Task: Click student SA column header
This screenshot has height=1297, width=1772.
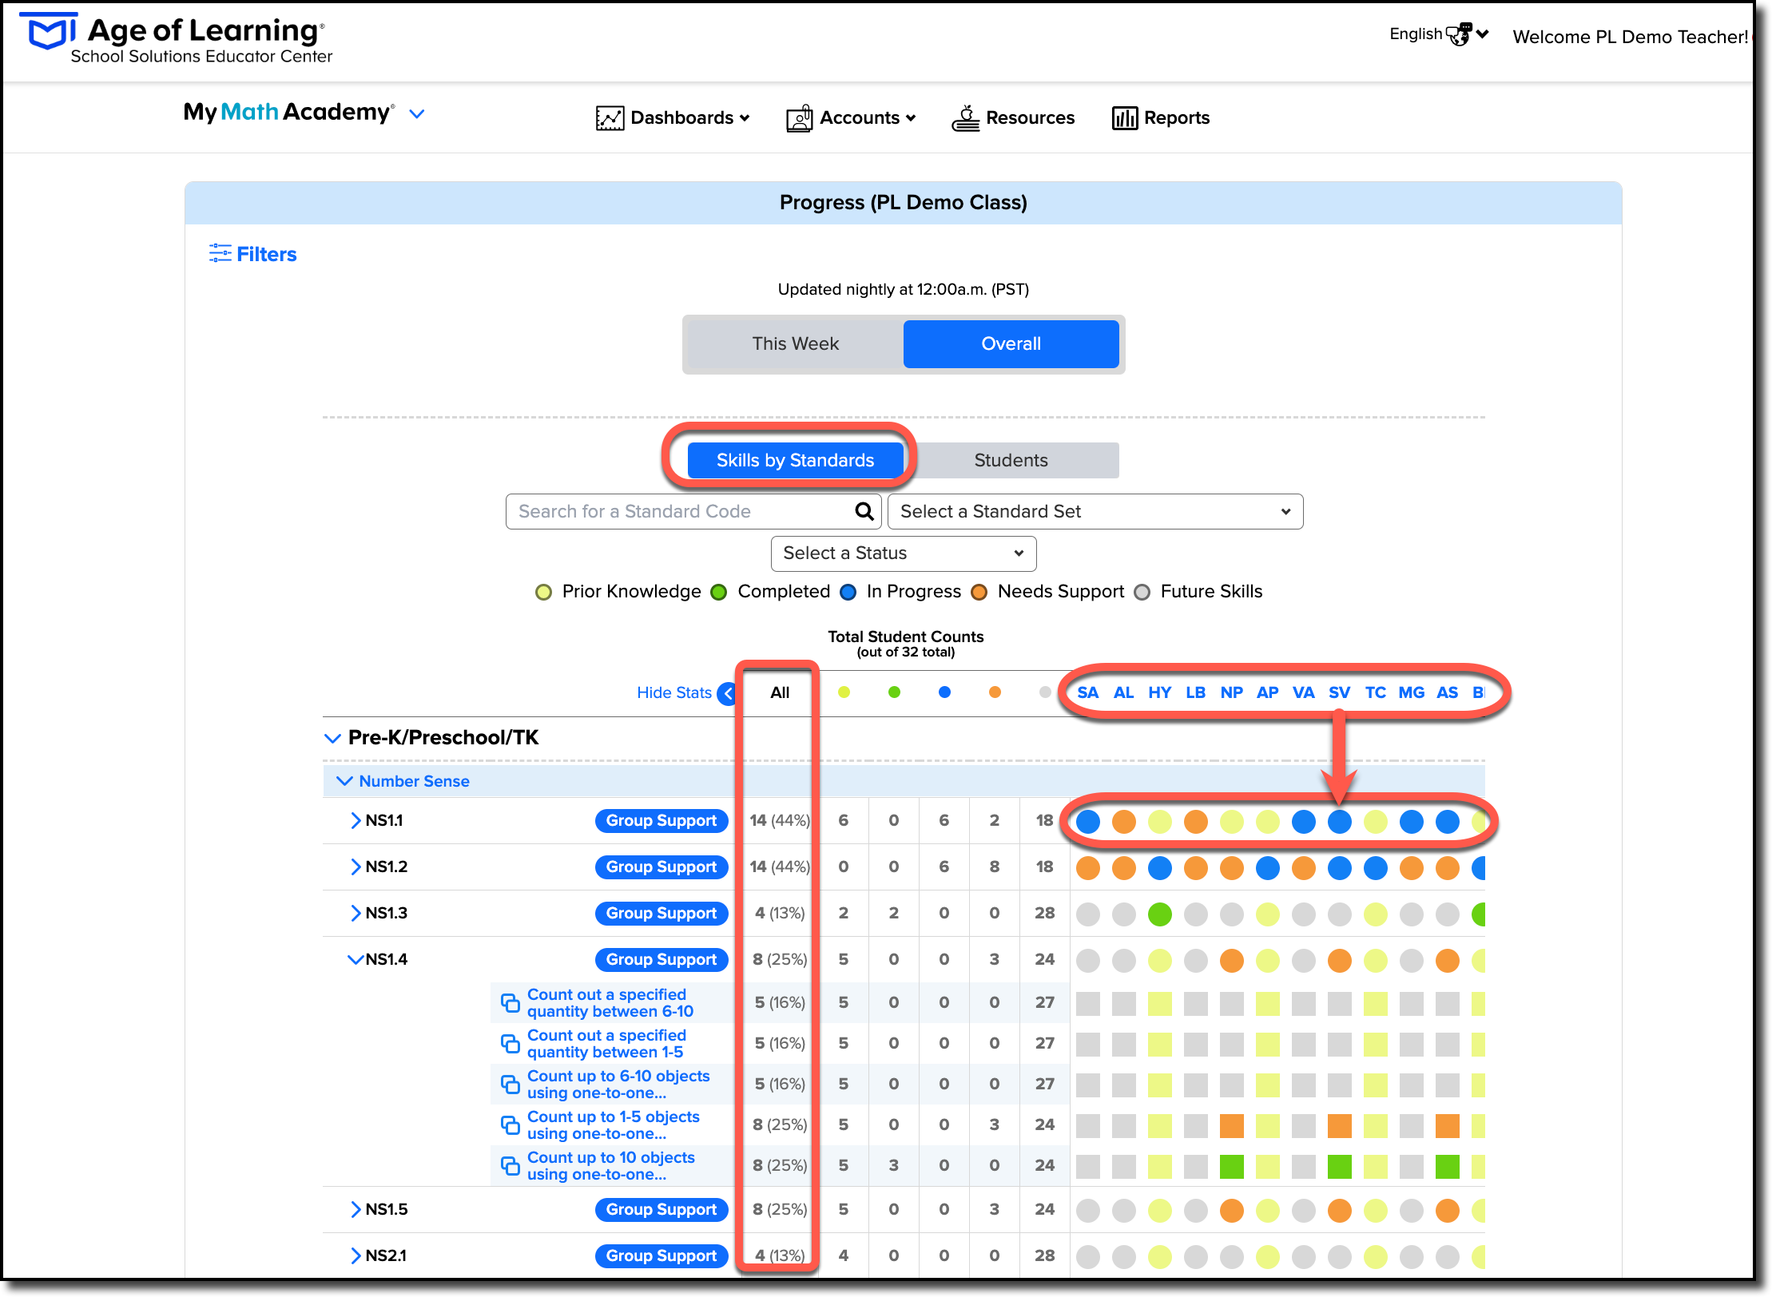Action: [1087, 693]
